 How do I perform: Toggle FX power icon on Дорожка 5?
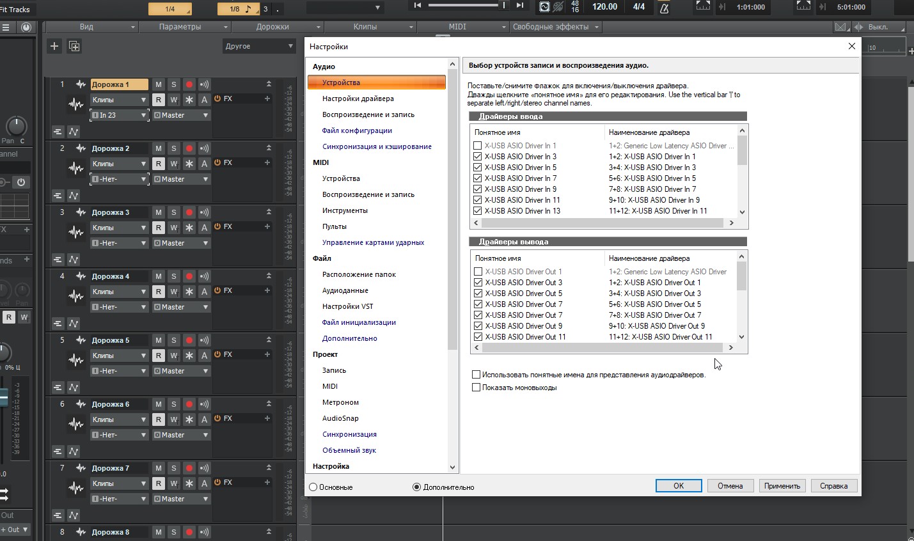217,354
